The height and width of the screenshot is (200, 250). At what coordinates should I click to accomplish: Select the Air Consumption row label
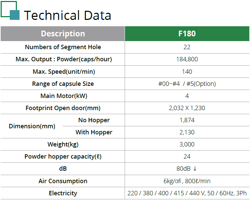click(63, 181)
